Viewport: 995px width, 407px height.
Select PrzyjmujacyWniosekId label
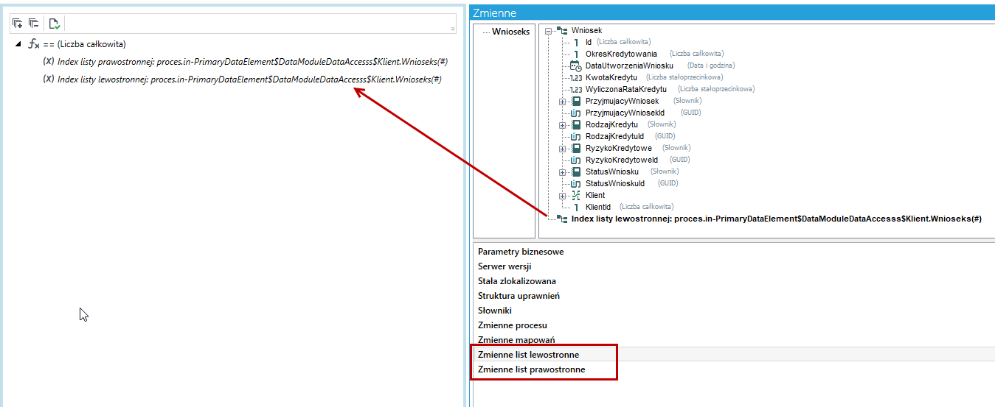coord(625,113)
